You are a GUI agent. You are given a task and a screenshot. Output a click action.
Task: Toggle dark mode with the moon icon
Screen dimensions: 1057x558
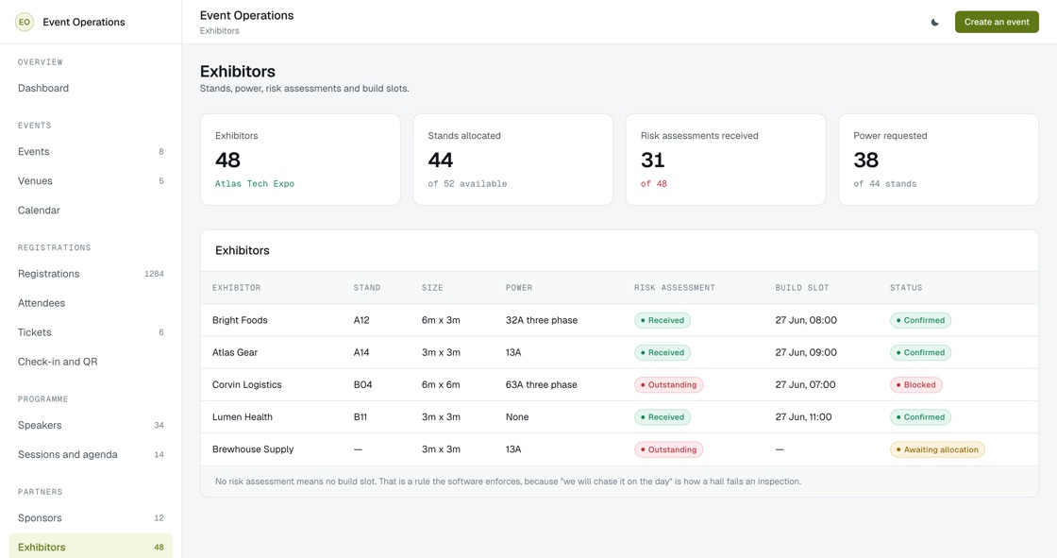pos(935,23)
